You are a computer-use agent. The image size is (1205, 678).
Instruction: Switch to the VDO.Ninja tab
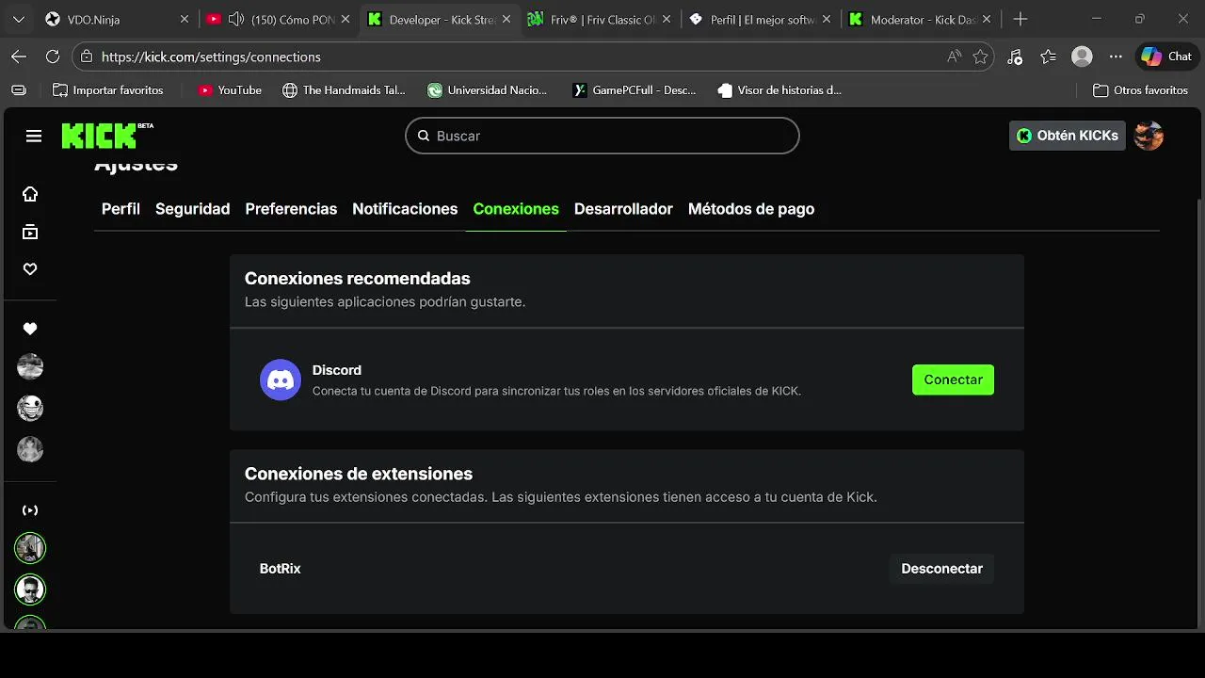[118, 19]
